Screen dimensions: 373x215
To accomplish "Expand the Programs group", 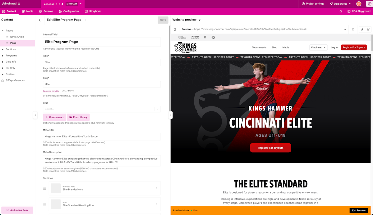I will pyautogui.click(x=3, y=56).
